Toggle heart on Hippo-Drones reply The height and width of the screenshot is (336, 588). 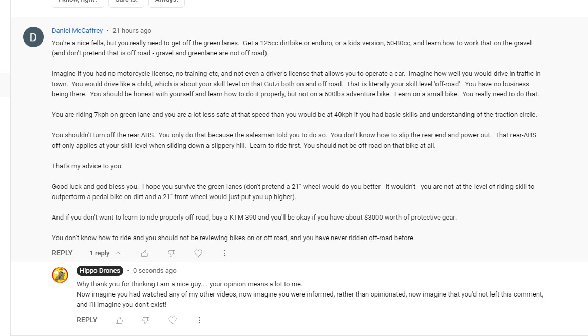point(173,320)
